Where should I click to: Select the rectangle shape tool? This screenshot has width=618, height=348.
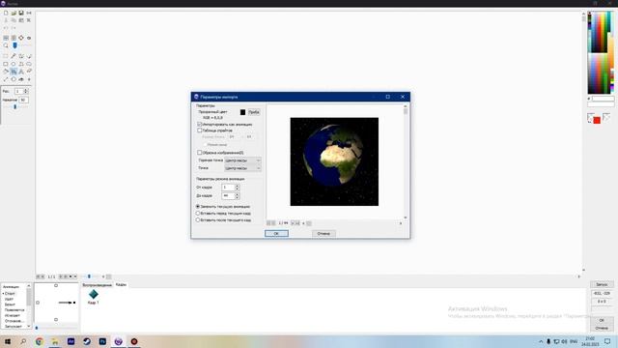click(x=6, y=64)
